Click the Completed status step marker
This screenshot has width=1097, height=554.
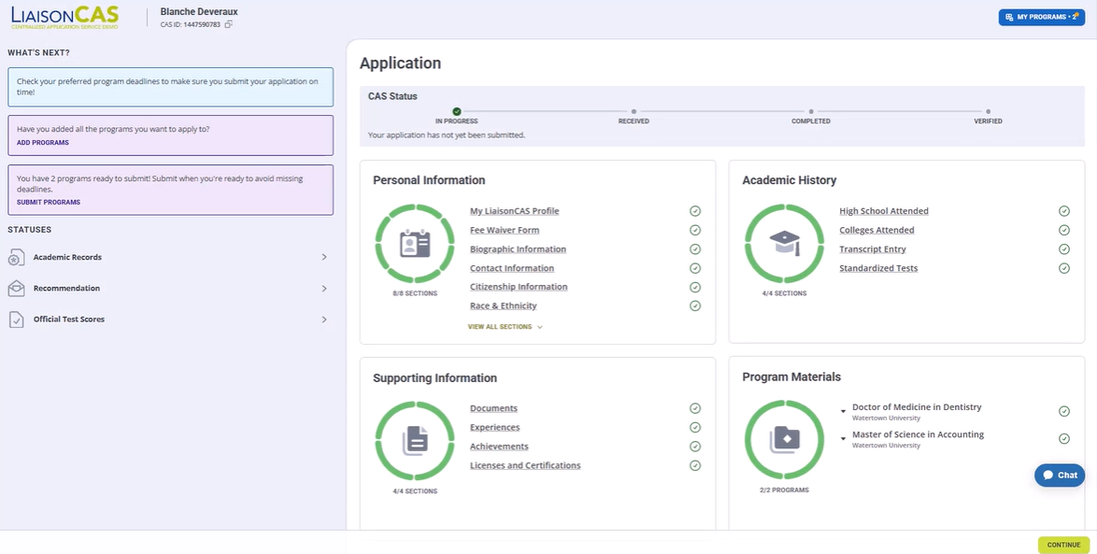tap(811, 111)
